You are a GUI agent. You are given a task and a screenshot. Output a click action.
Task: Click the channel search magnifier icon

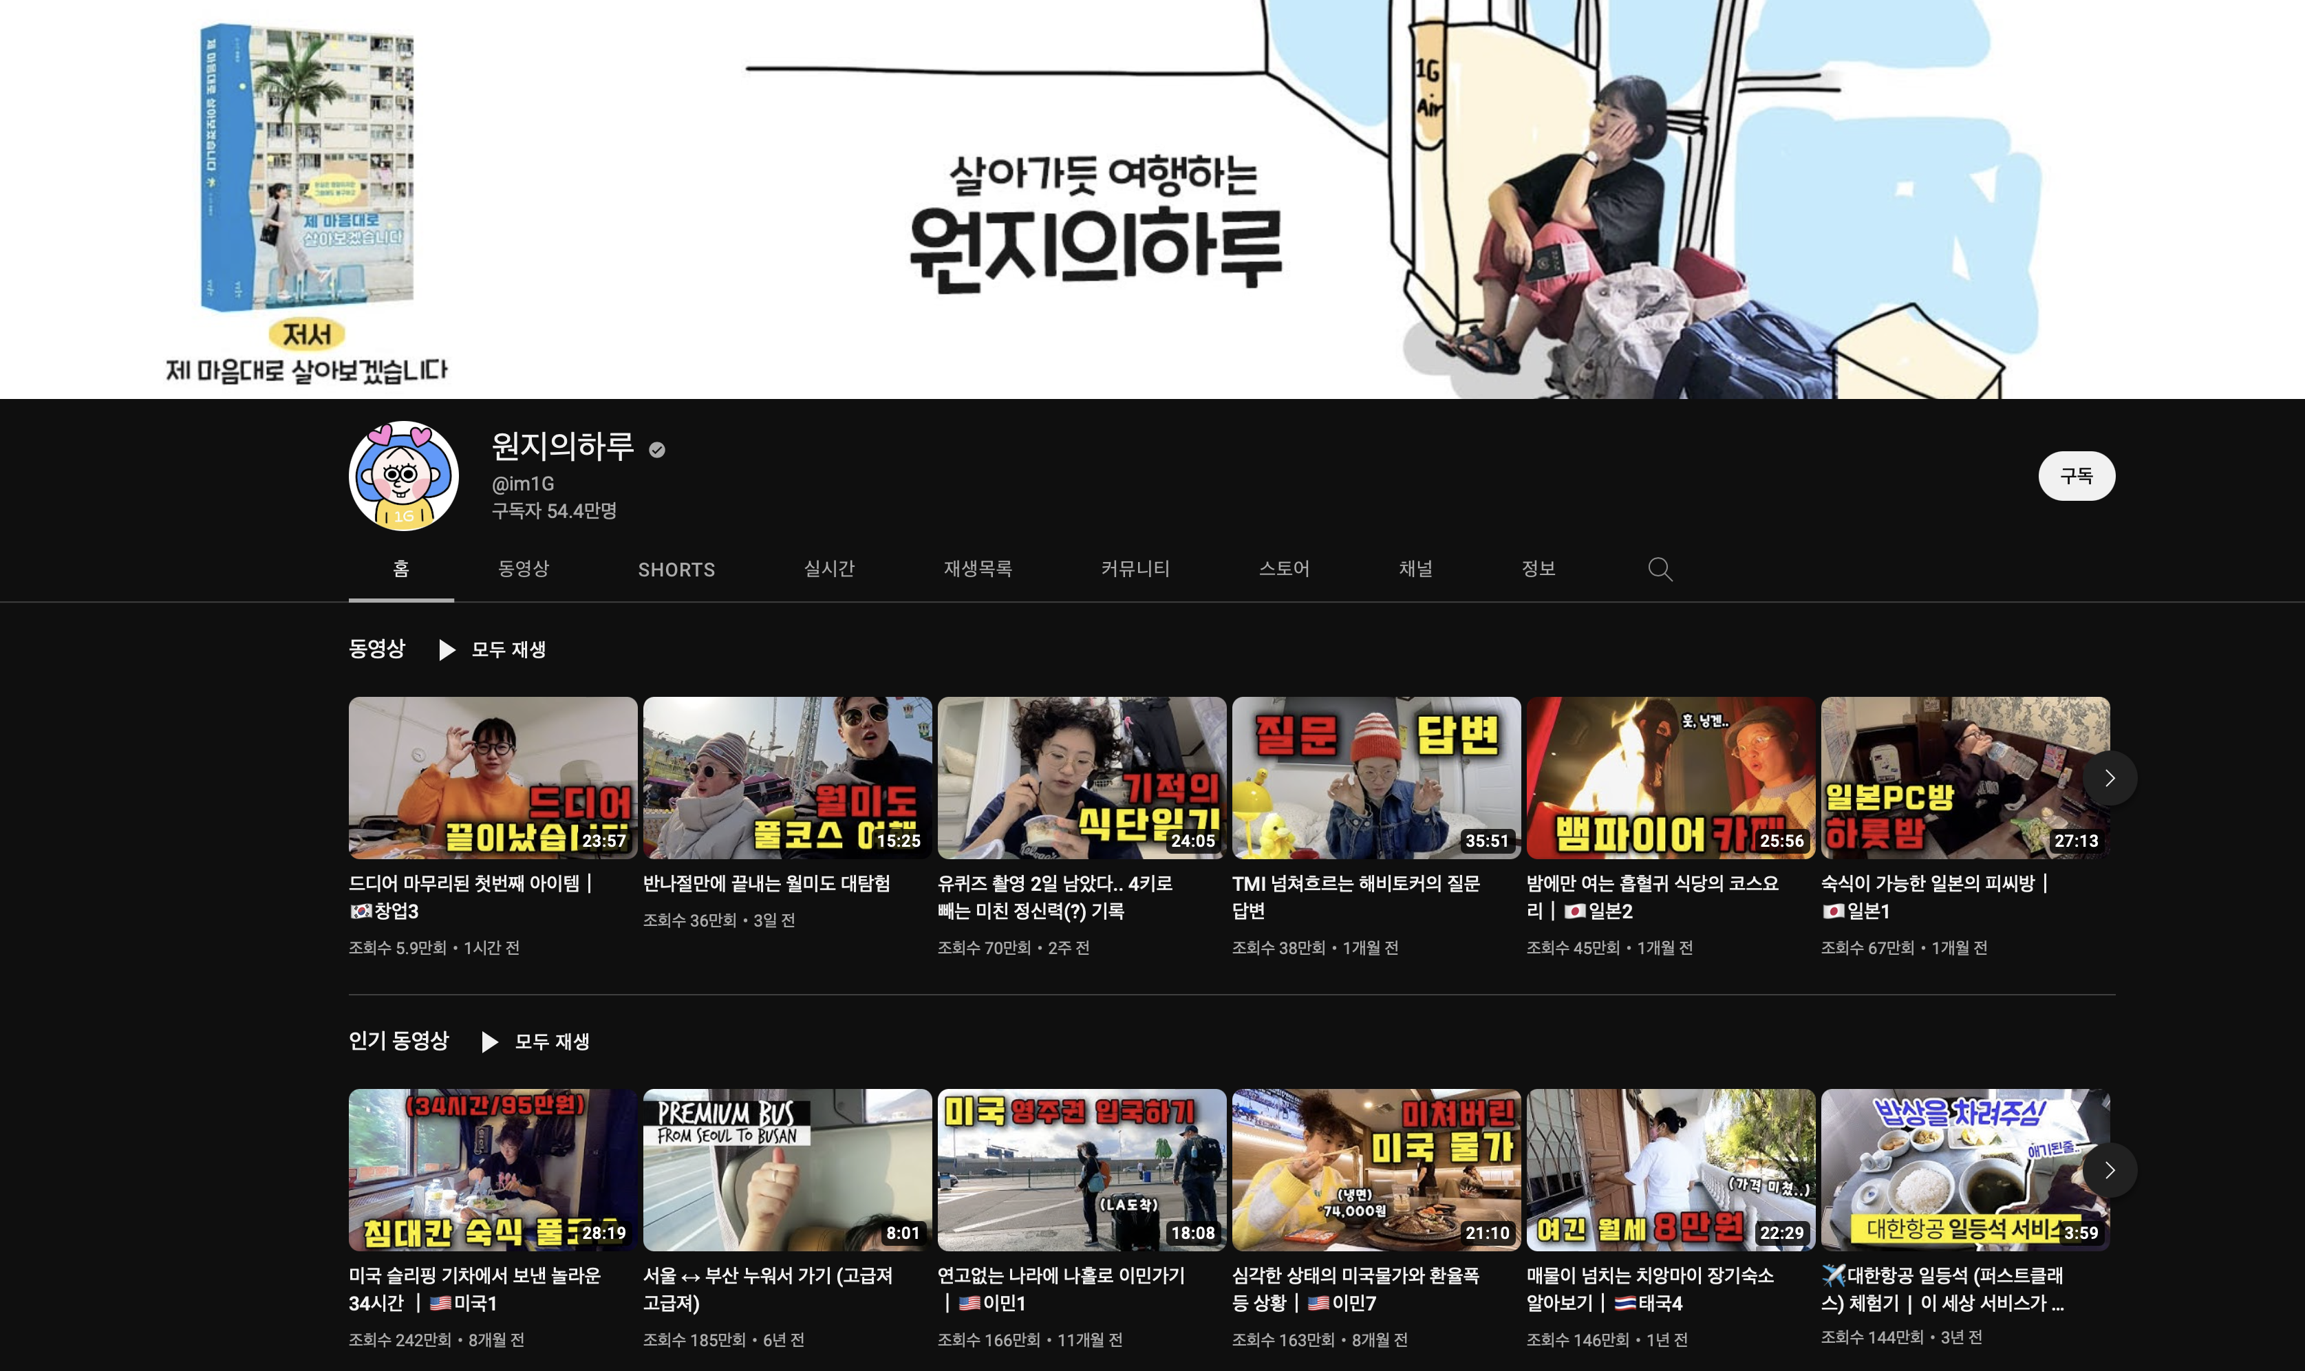[1659, 569]
